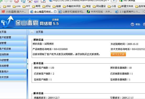The width and height of the screenshot is (145, 99).
Task: Open the 好站 bookmarks folder
Action: tap(46, 6)
